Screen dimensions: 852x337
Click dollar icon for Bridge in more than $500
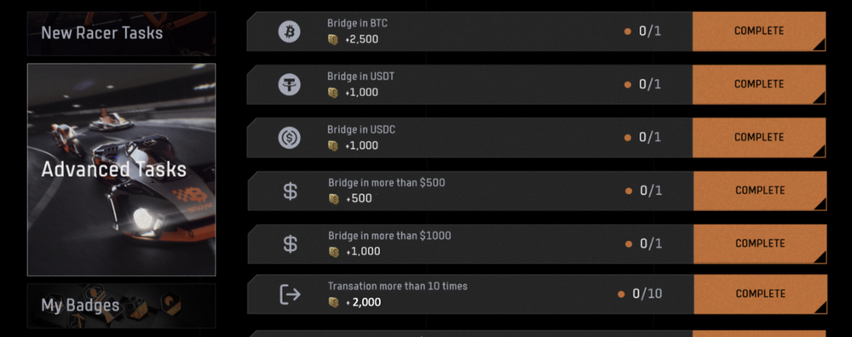(291, 191)
